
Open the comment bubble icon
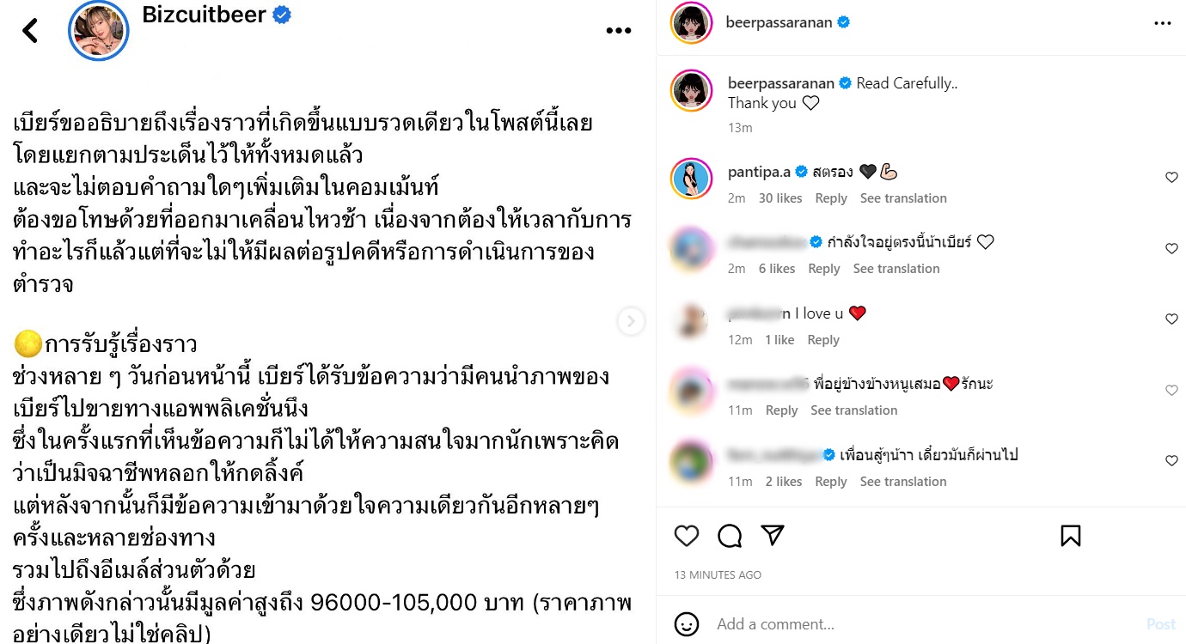(x=730, y=536)
